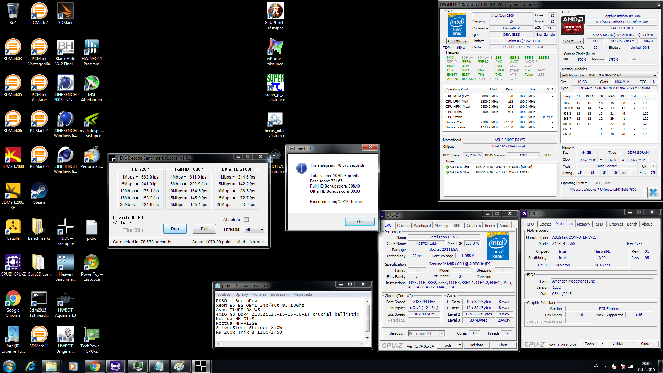
Task: Open Internet Explorer from the taskbar
Action: click(x=31, y=366)
